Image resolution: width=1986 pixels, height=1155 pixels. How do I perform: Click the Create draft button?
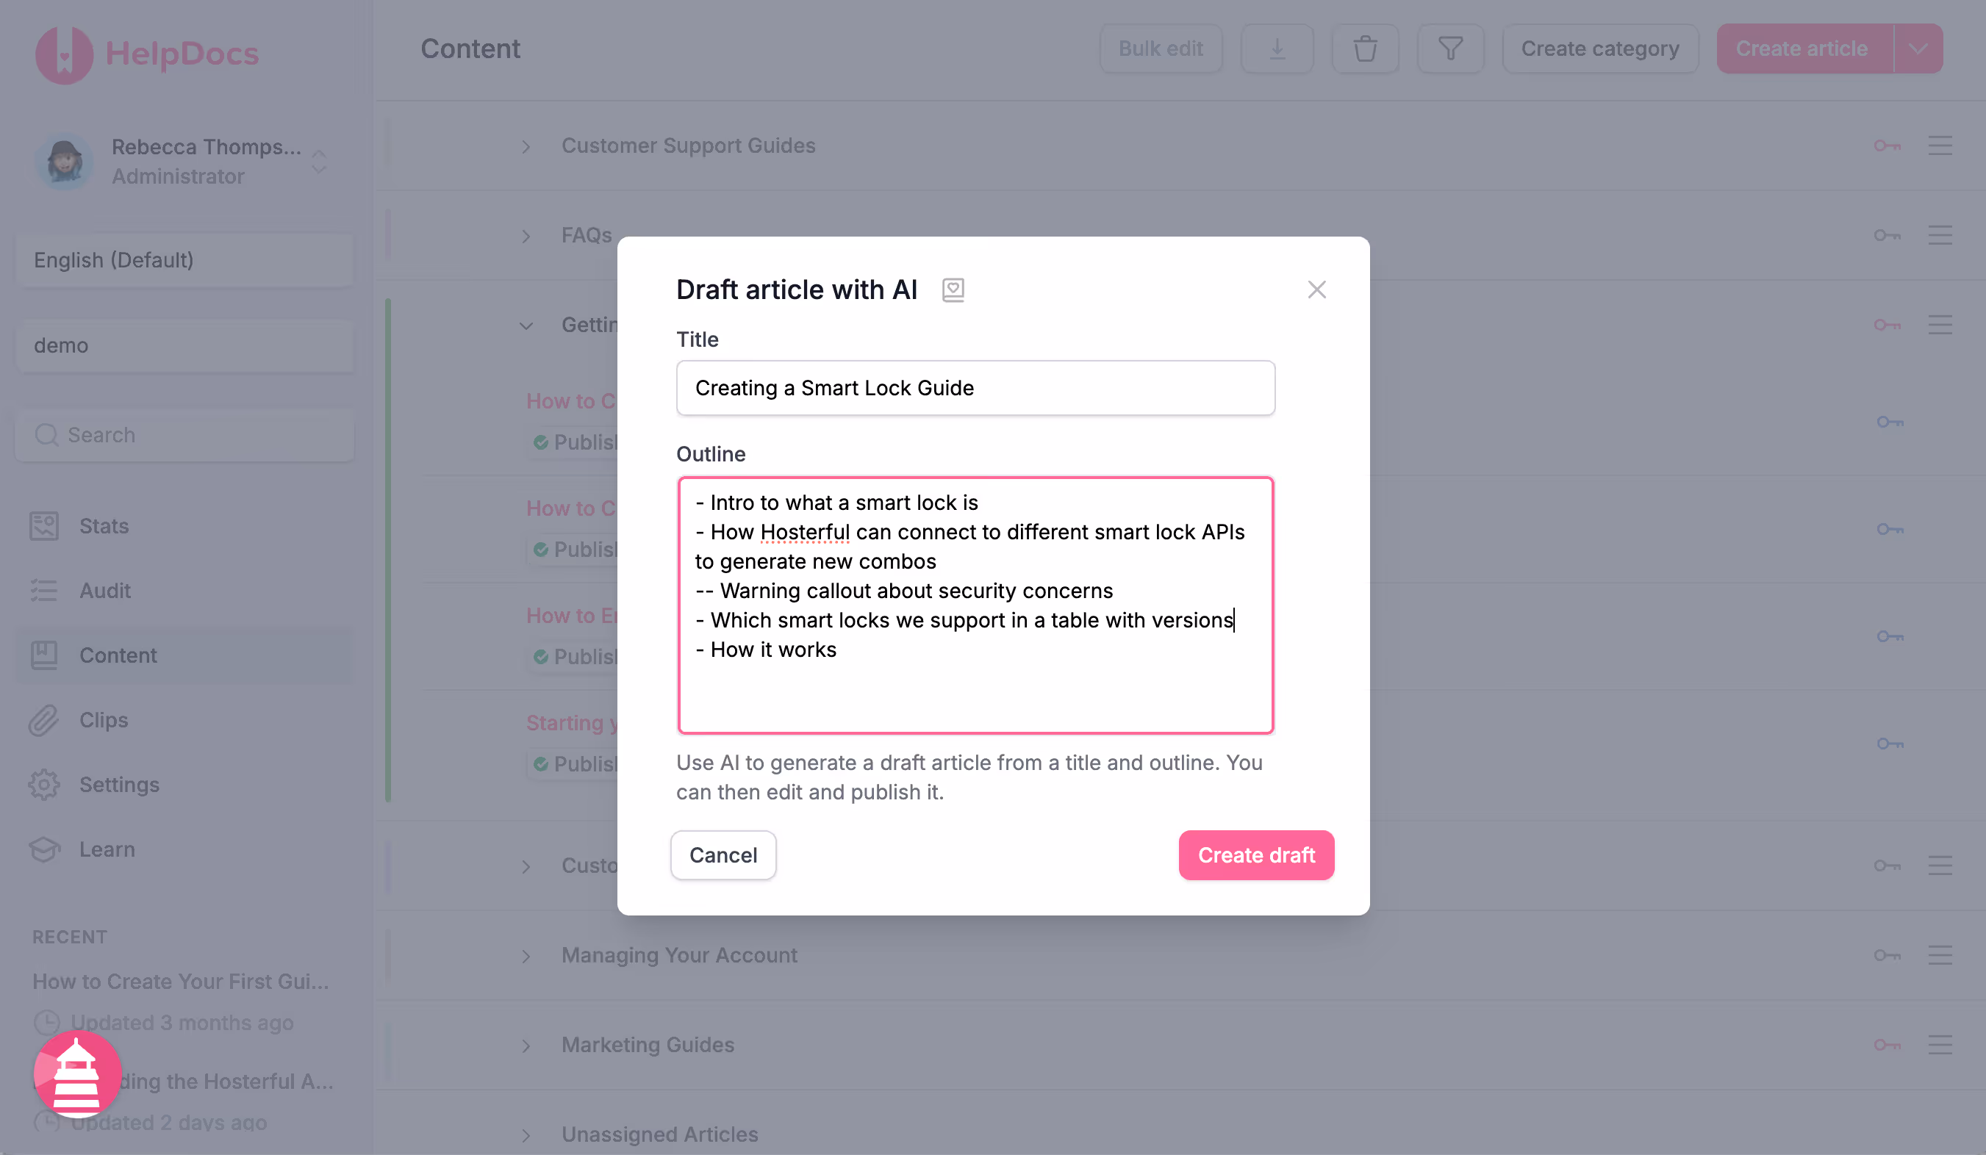pyautogui.click(x=1255, y=854)
